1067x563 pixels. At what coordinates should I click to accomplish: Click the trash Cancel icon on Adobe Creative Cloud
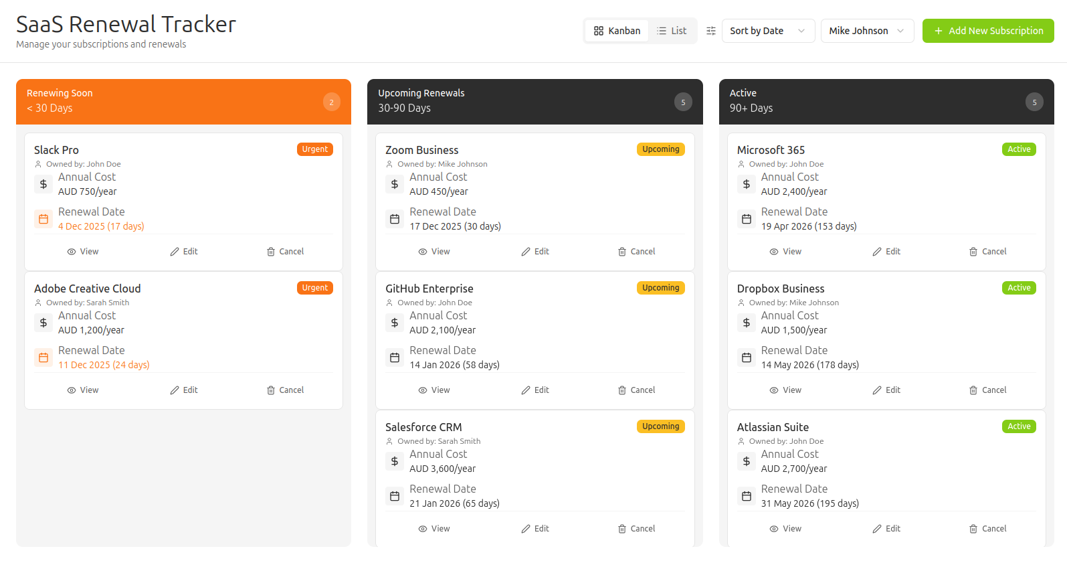271,390
